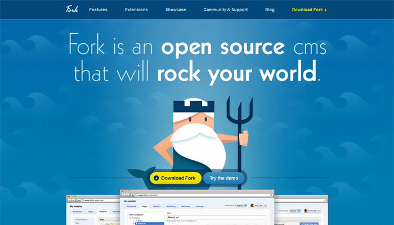Select the Modules tab in center screenshot
394x225 pixels.
(x=157, y=206)
